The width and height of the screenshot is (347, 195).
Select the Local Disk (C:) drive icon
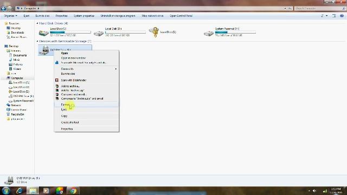tap(43, 32)
